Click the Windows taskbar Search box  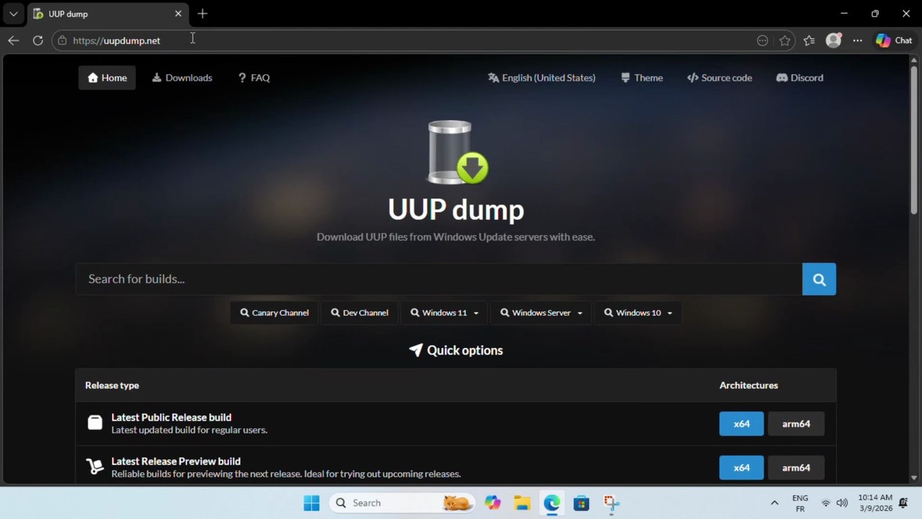pos(402,503)
